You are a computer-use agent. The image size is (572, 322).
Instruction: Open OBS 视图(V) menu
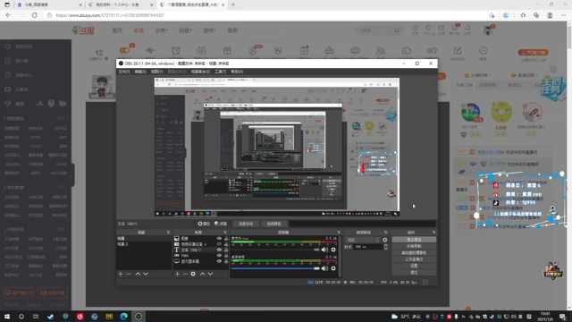(x=157, y=72)
